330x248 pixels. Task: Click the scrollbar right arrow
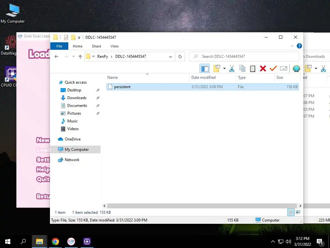pos(300,206)
